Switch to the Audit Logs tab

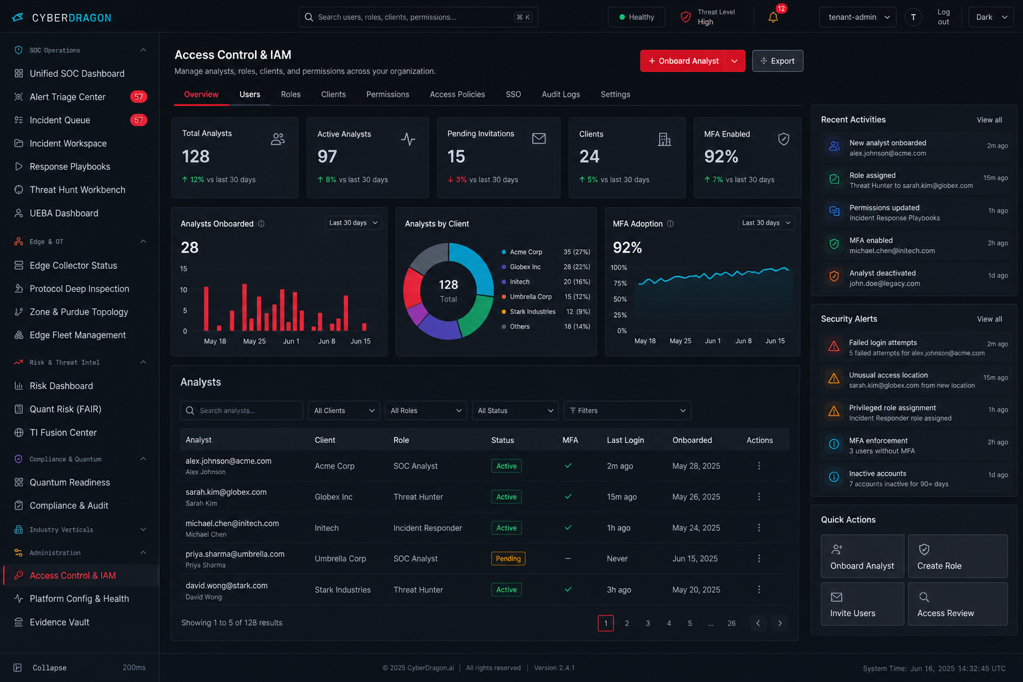click(x=561, y=95)
